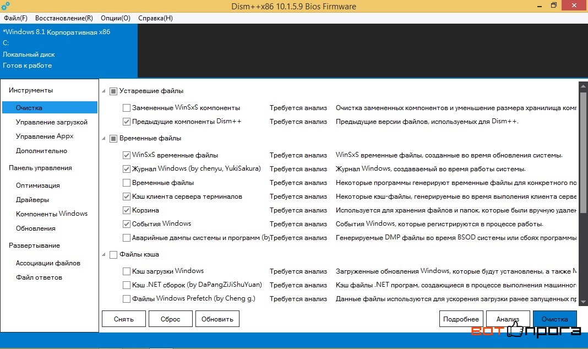The width and height of the screenshot is (588, 349).
Task: Check the Временные файлы item checkbox
Action: coord(127,183)
